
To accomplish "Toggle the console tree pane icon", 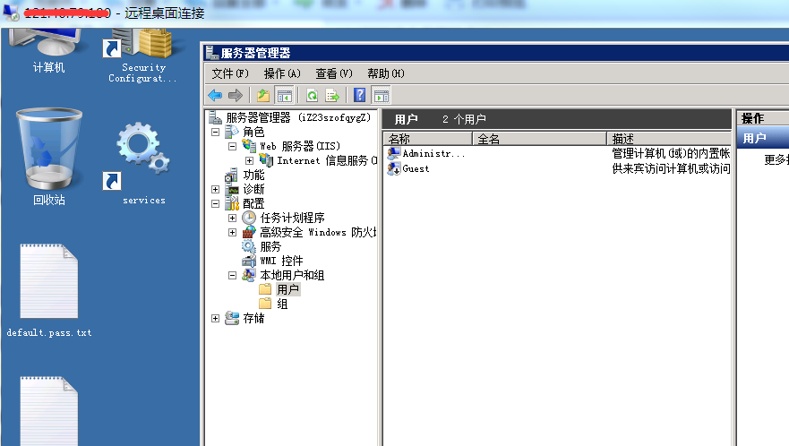I will 285,95.
